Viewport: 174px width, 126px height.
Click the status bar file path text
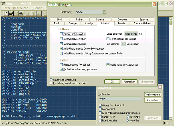[17, 123]
